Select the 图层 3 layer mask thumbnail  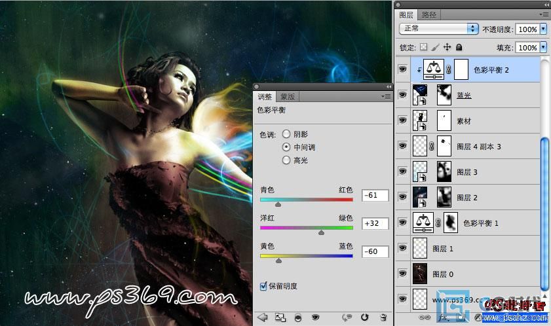444,172
